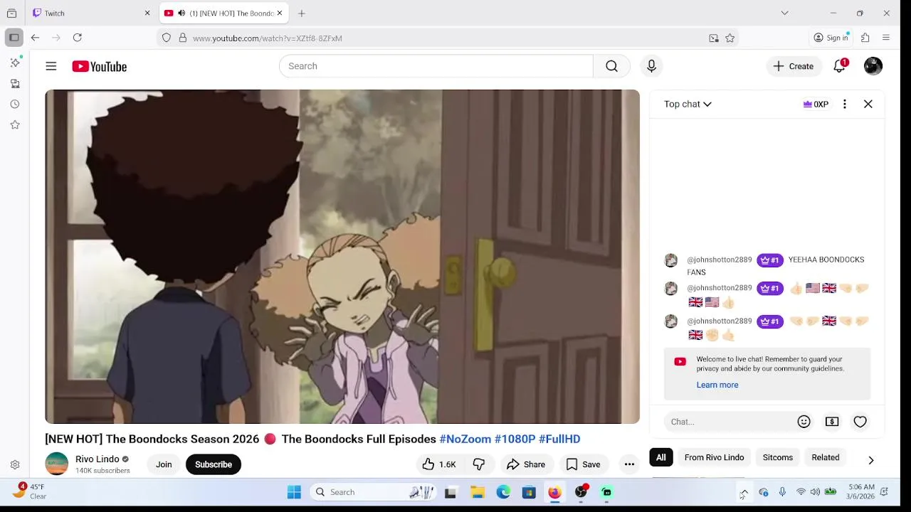
Task: Click the YouTube search magnifier button
Action: [611, 66]
